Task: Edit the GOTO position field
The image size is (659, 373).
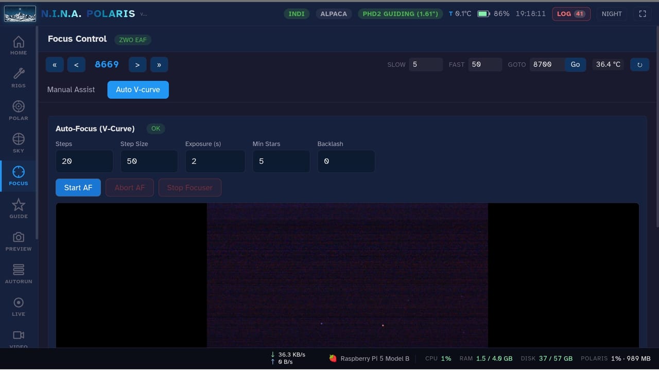Action: point(547,65)
